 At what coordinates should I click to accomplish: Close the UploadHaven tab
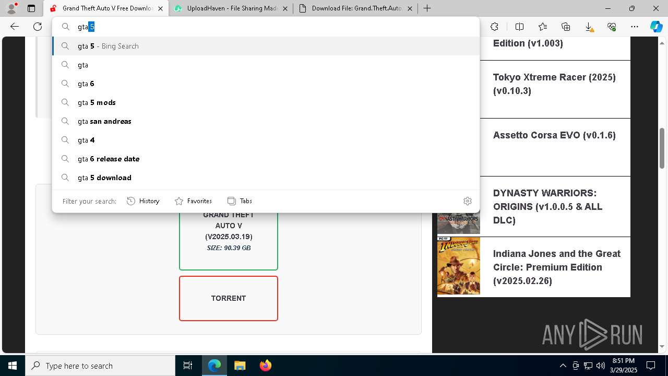click(x=285, y=8)
